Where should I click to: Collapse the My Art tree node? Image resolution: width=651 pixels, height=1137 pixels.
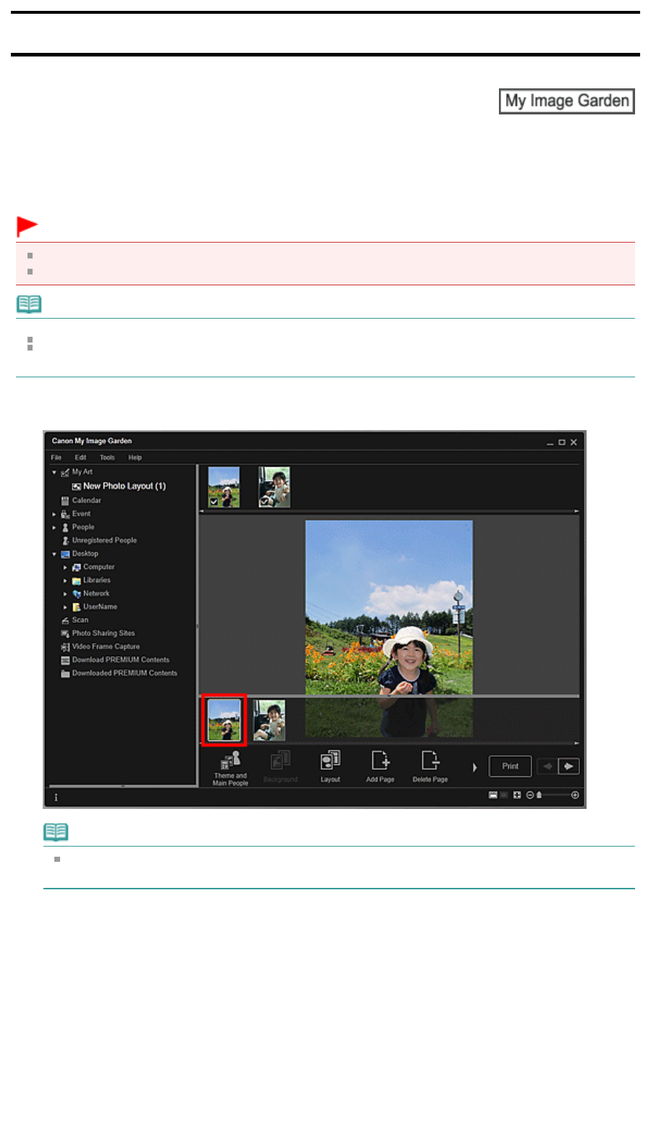54,472
